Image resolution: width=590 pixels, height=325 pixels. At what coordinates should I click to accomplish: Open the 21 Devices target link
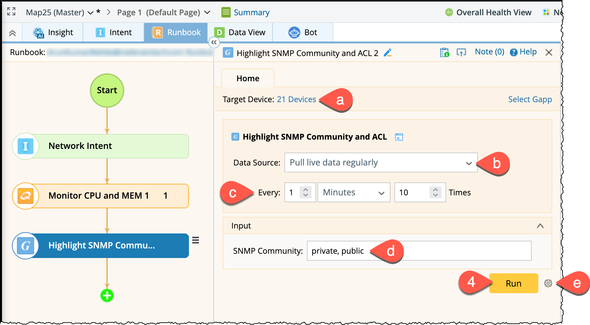click(x=296, y=99)
